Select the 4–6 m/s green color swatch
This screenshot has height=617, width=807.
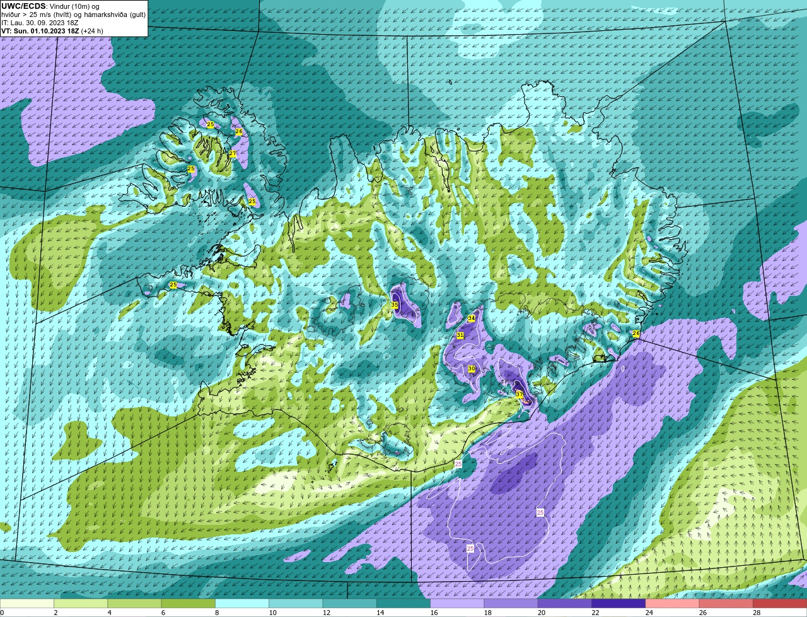click(x=134, y=603)
